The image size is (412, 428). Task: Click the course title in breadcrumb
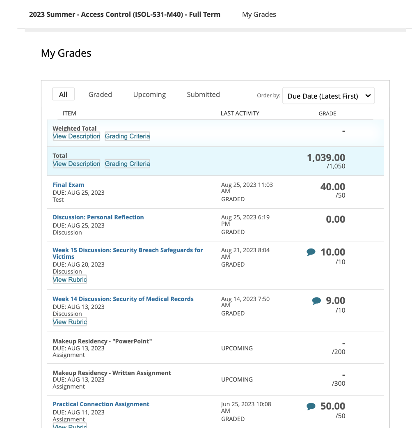coord(125,14)
